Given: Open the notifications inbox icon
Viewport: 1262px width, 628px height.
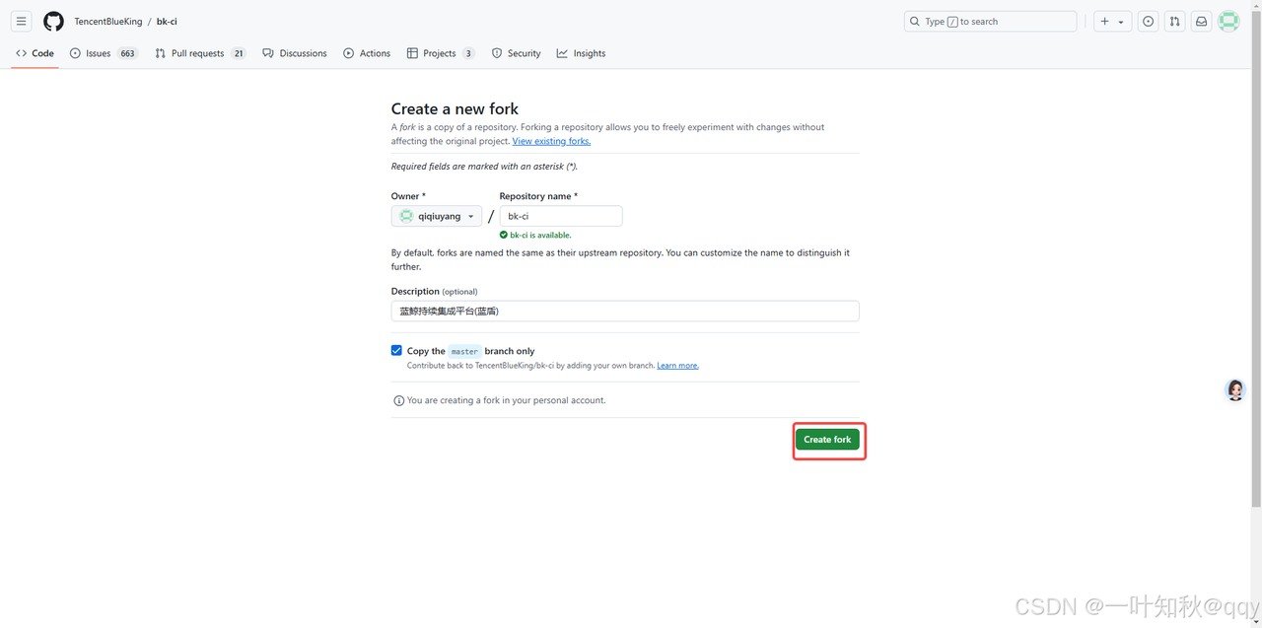Looking at the screenshot, I should (1201, 21).
